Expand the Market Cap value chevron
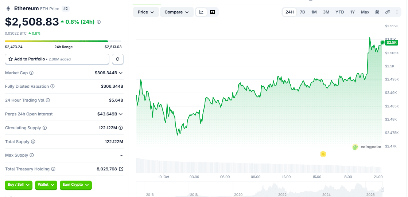The image size is (408, 197). click(120, 73)
